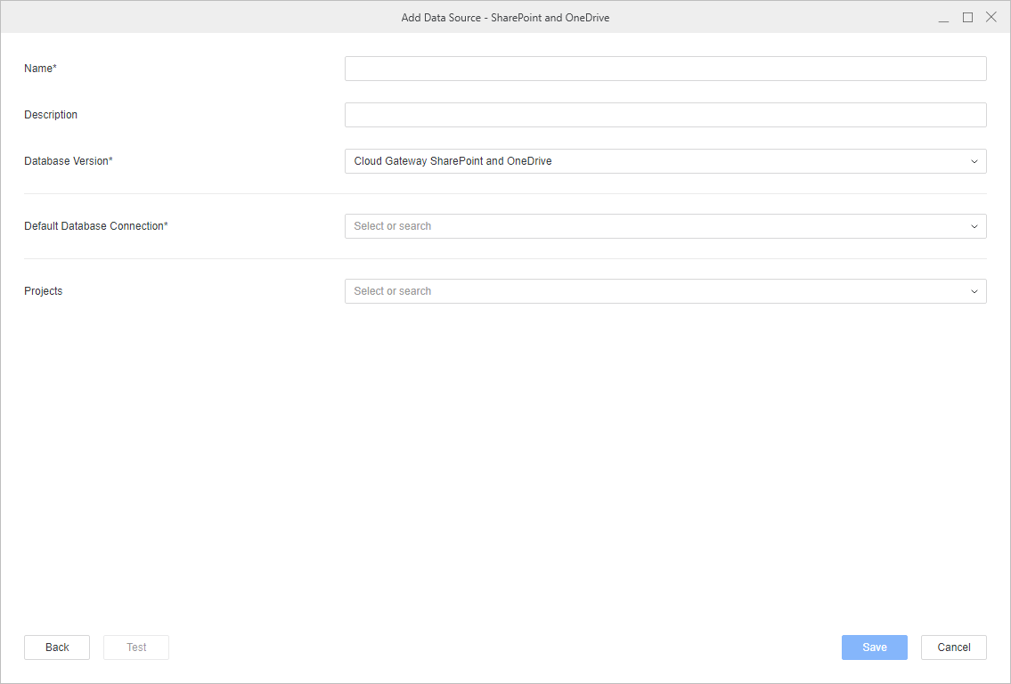The image size is (1011, 684).
Task: Save the data source
Action: pyautogui.click(x=874, y=647)
